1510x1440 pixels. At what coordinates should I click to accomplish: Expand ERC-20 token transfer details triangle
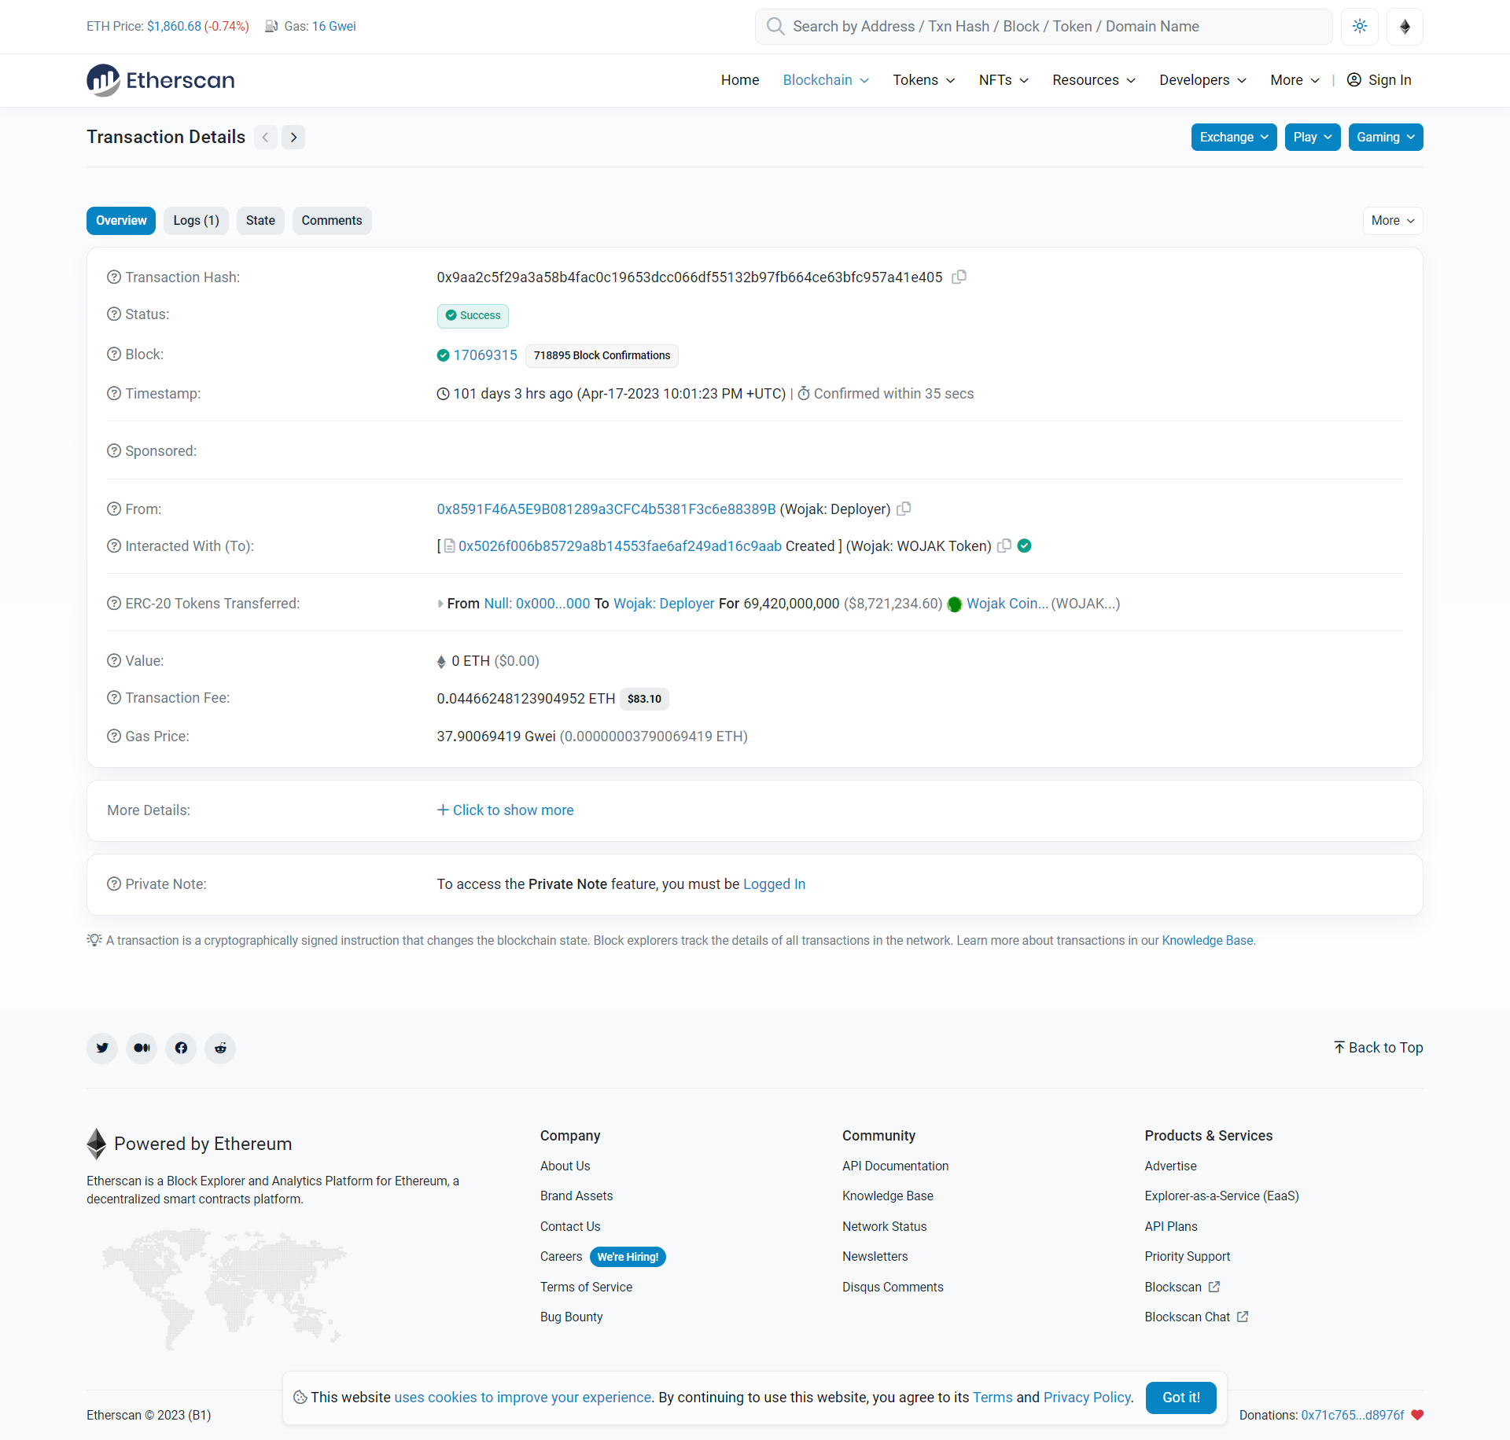[440, 604]
